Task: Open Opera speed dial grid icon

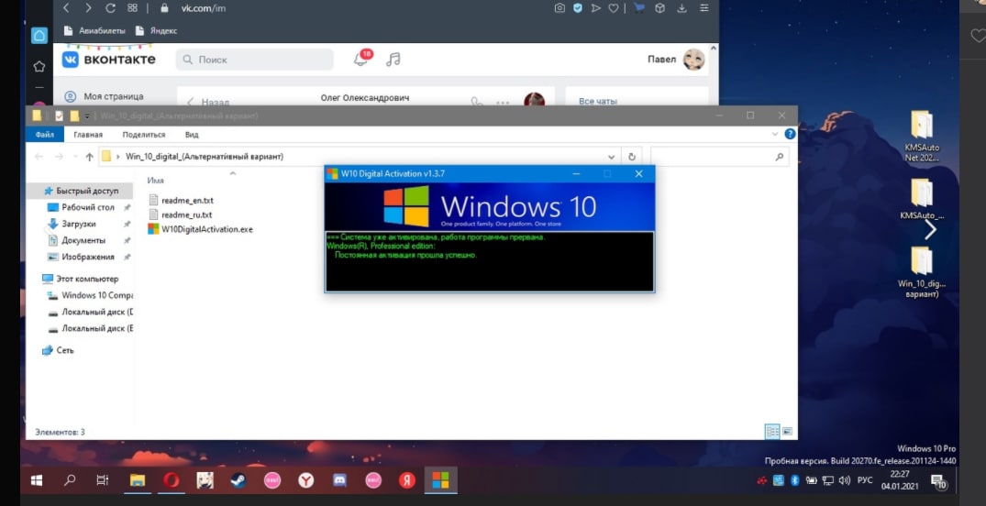Action: [x=132, y=8]
